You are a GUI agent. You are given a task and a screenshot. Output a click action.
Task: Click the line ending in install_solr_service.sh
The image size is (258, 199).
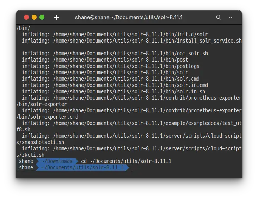pos(132,41)
